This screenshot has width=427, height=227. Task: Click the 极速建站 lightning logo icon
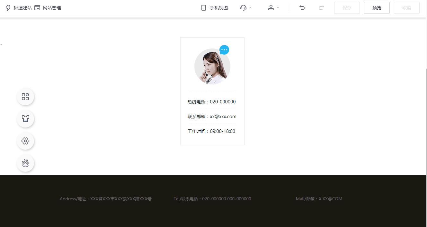pyautogui.click(x=8, y=8)
